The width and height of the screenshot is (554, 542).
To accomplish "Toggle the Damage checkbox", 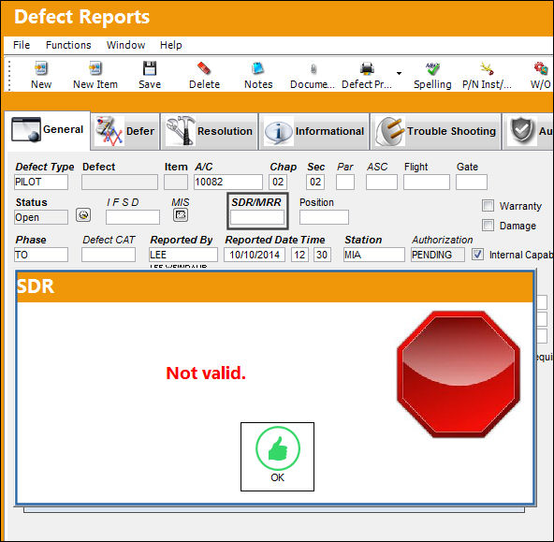I will [x=488, y=225].
